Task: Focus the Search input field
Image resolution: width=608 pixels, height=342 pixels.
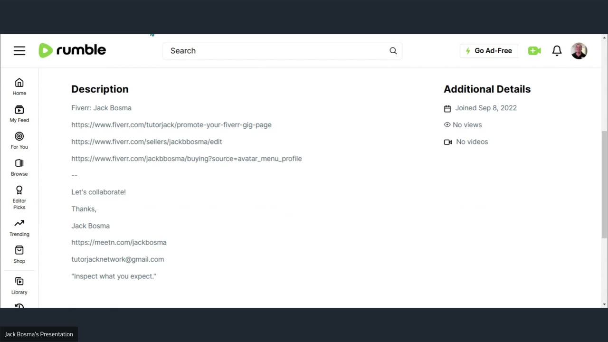Action: [x=275, y=51]
